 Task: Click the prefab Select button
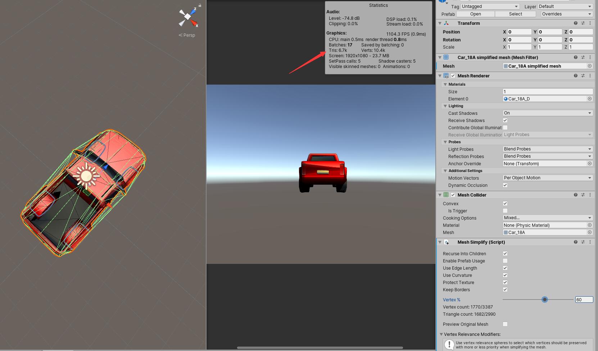pyautogui.click(x=515, y=14)
